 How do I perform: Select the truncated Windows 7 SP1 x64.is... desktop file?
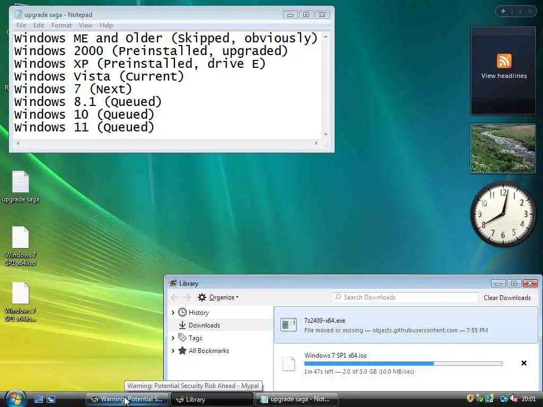(21, 302)
